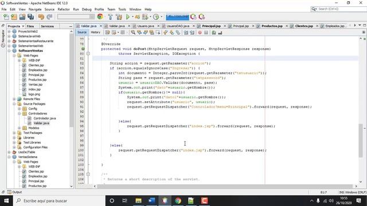
Task: Click the editor vertical scrollbar thumb
Action: click(x=361, y=140)
